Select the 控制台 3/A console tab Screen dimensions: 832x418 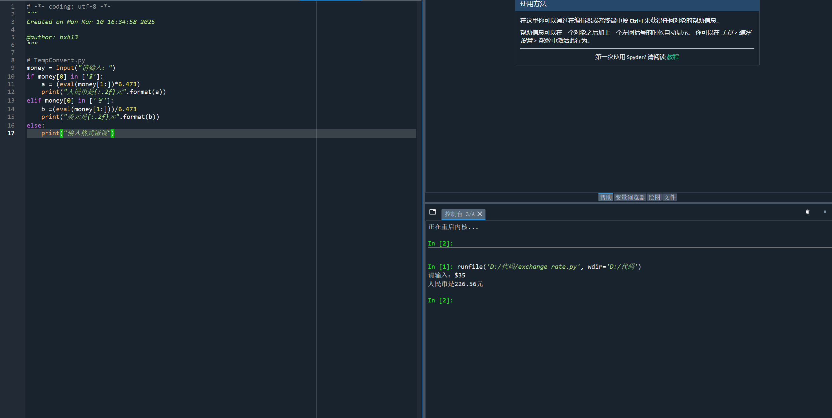pos(459,214)
